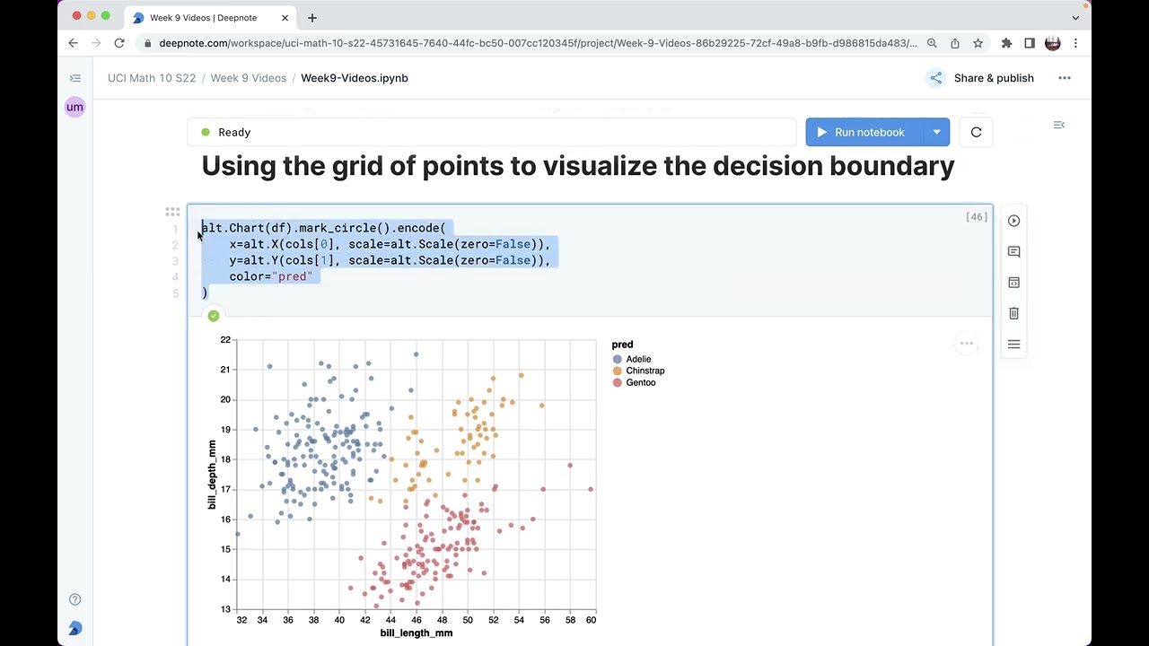Run this cell with the play icon
Screen dimensions: 1149x646
(1013, 221)
